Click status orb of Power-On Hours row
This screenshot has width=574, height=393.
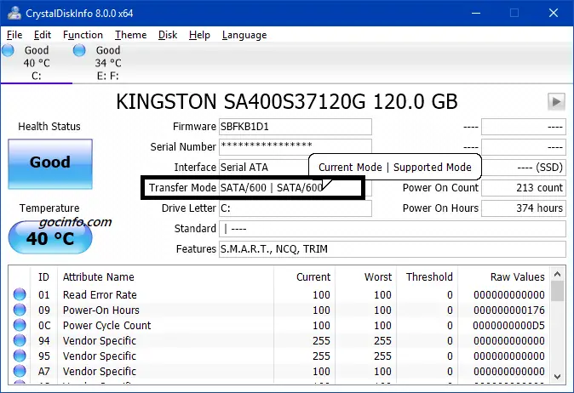(20, 310)
